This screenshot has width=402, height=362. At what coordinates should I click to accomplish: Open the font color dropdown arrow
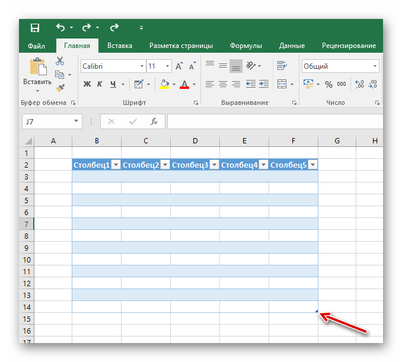(x=194, y=84)
